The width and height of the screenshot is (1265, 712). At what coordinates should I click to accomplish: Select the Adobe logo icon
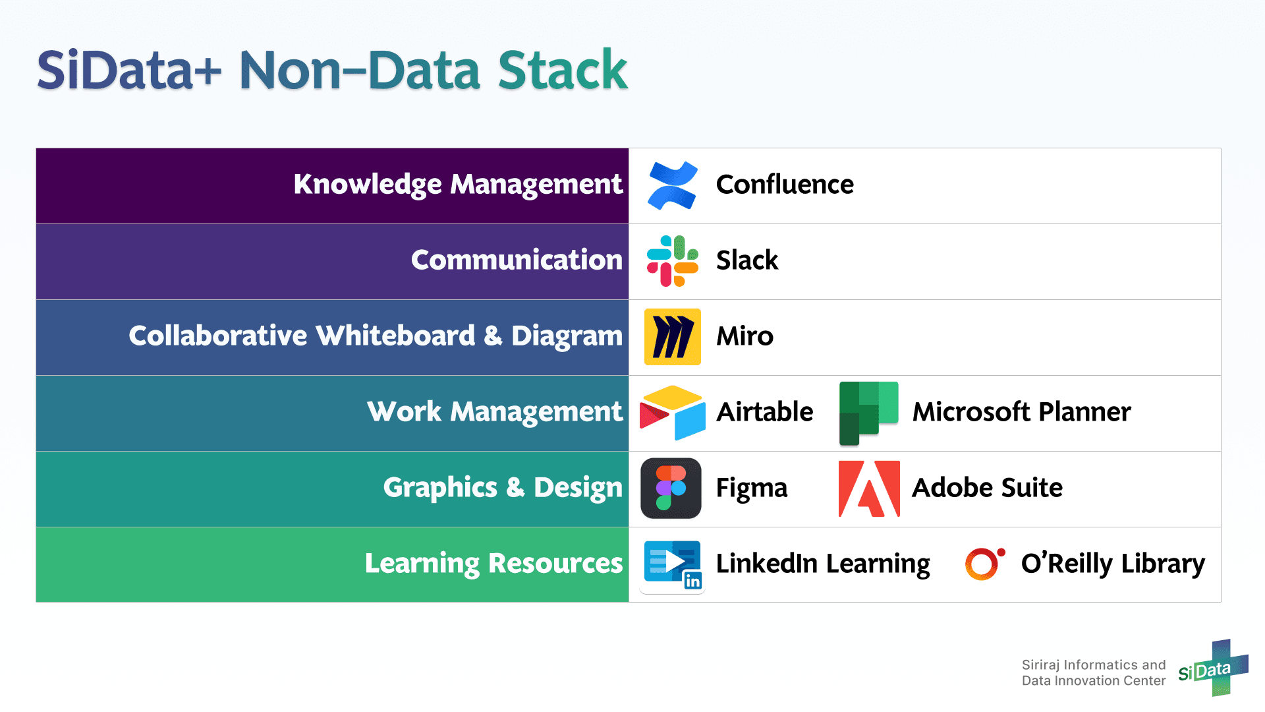869,489
